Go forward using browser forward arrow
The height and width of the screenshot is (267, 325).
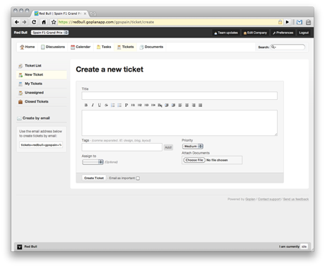(x=25, y=22)
